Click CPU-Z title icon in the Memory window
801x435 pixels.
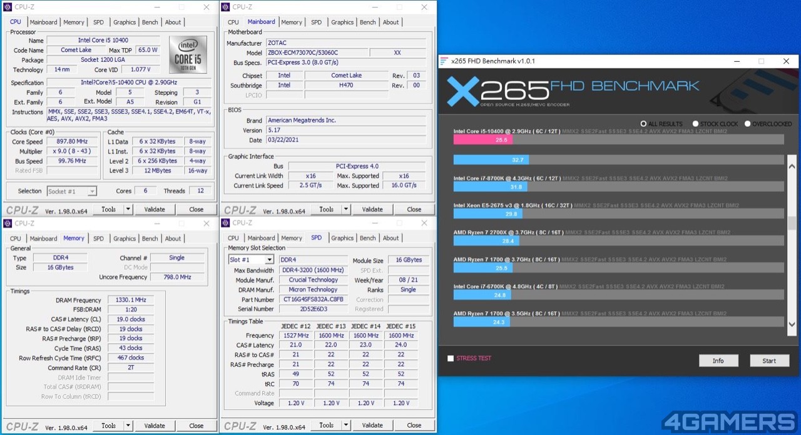coord(8,223)
